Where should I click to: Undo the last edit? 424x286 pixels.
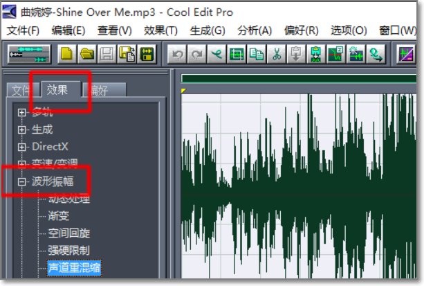coord(177,54)
